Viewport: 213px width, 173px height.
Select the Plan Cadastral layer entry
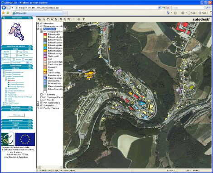click(x=49, y=29)
